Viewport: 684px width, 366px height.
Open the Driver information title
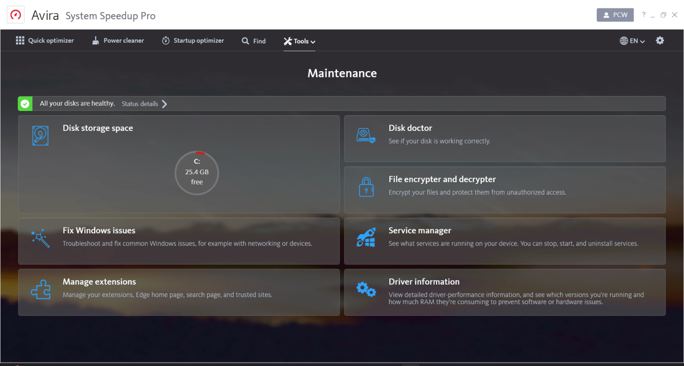click(424, 282)
